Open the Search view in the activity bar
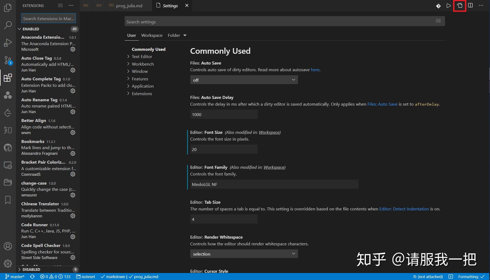490x280 pixels. [x=8, y=25]
